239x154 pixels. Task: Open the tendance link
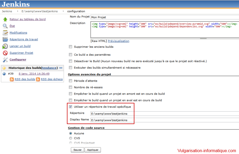point(49,68)
